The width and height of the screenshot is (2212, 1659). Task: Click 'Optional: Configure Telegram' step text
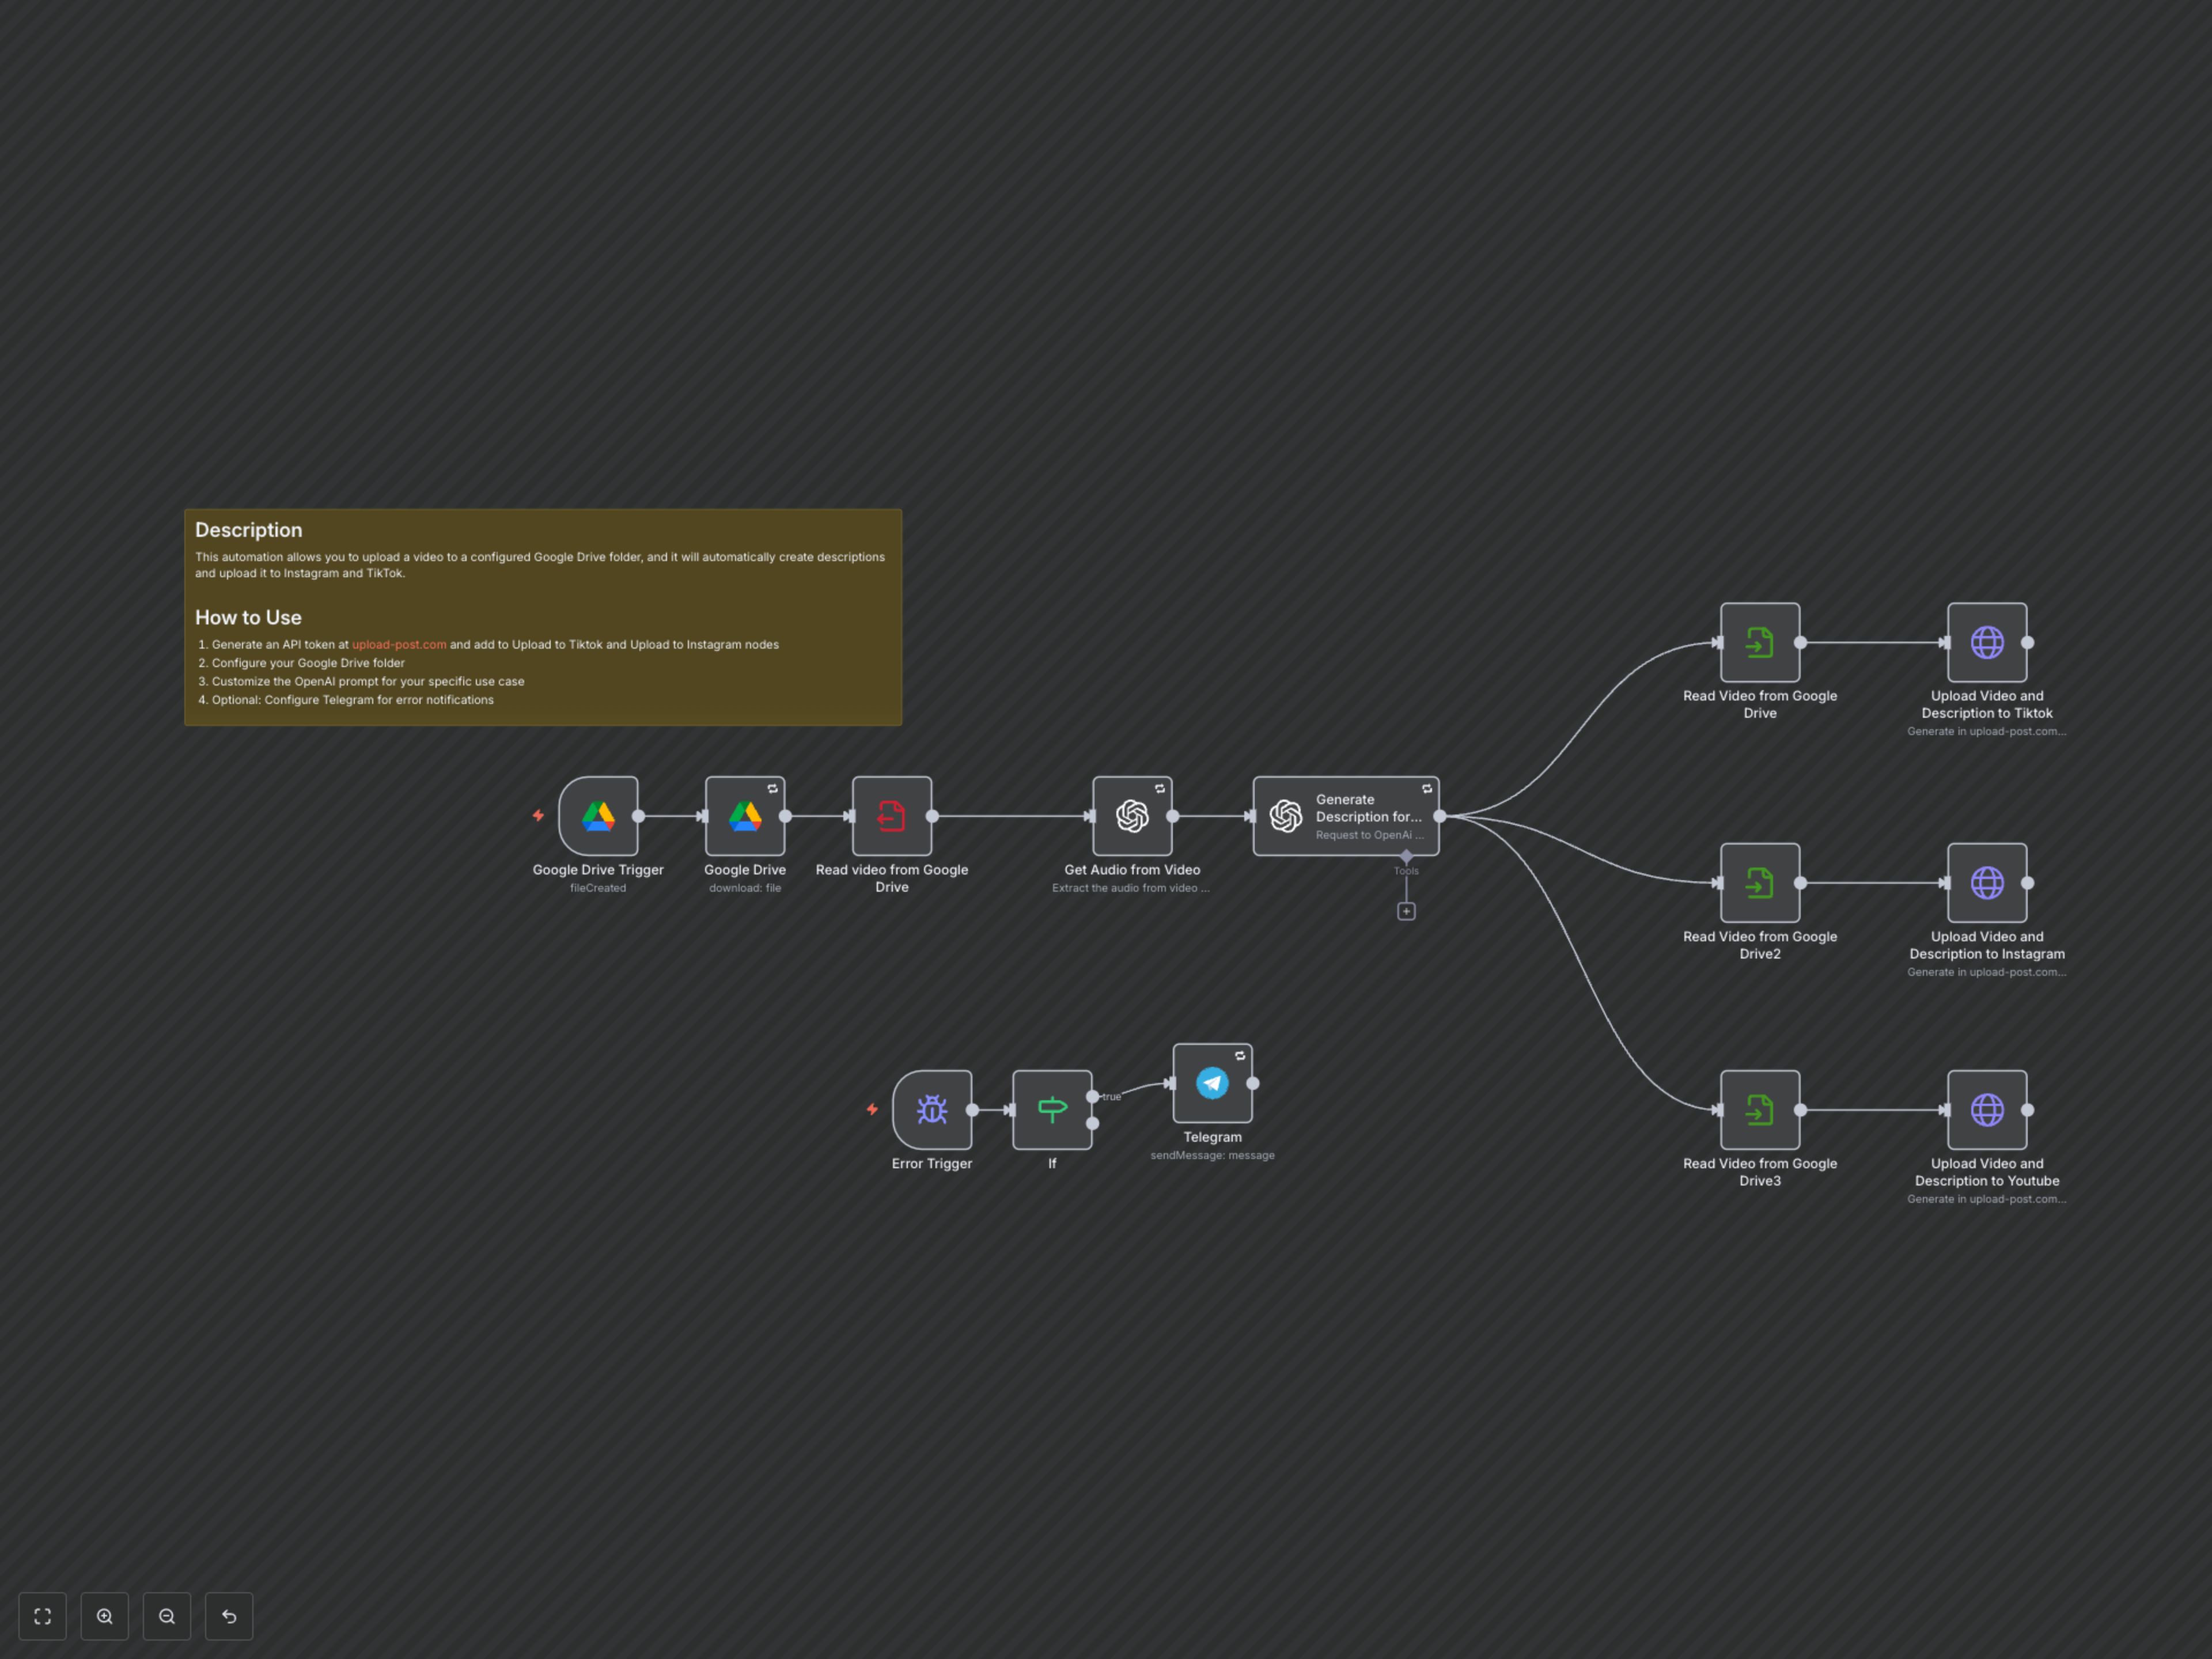pyautogui.click(x=353, y=700)
